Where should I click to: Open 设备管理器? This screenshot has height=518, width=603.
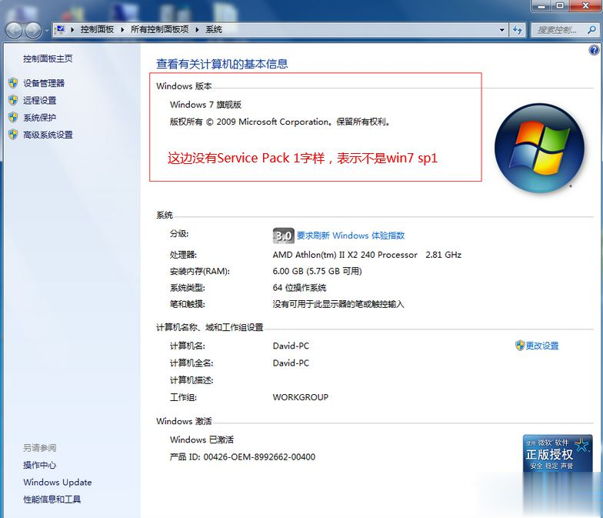pyautogui.click(x=43, y=83)
